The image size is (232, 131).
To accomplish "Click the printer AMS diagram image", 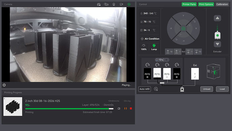I will pos(213,71).
